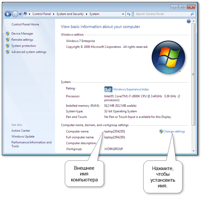The image size is (202, 197).
Task: Open Device Manager link
Action: (22, 34)
